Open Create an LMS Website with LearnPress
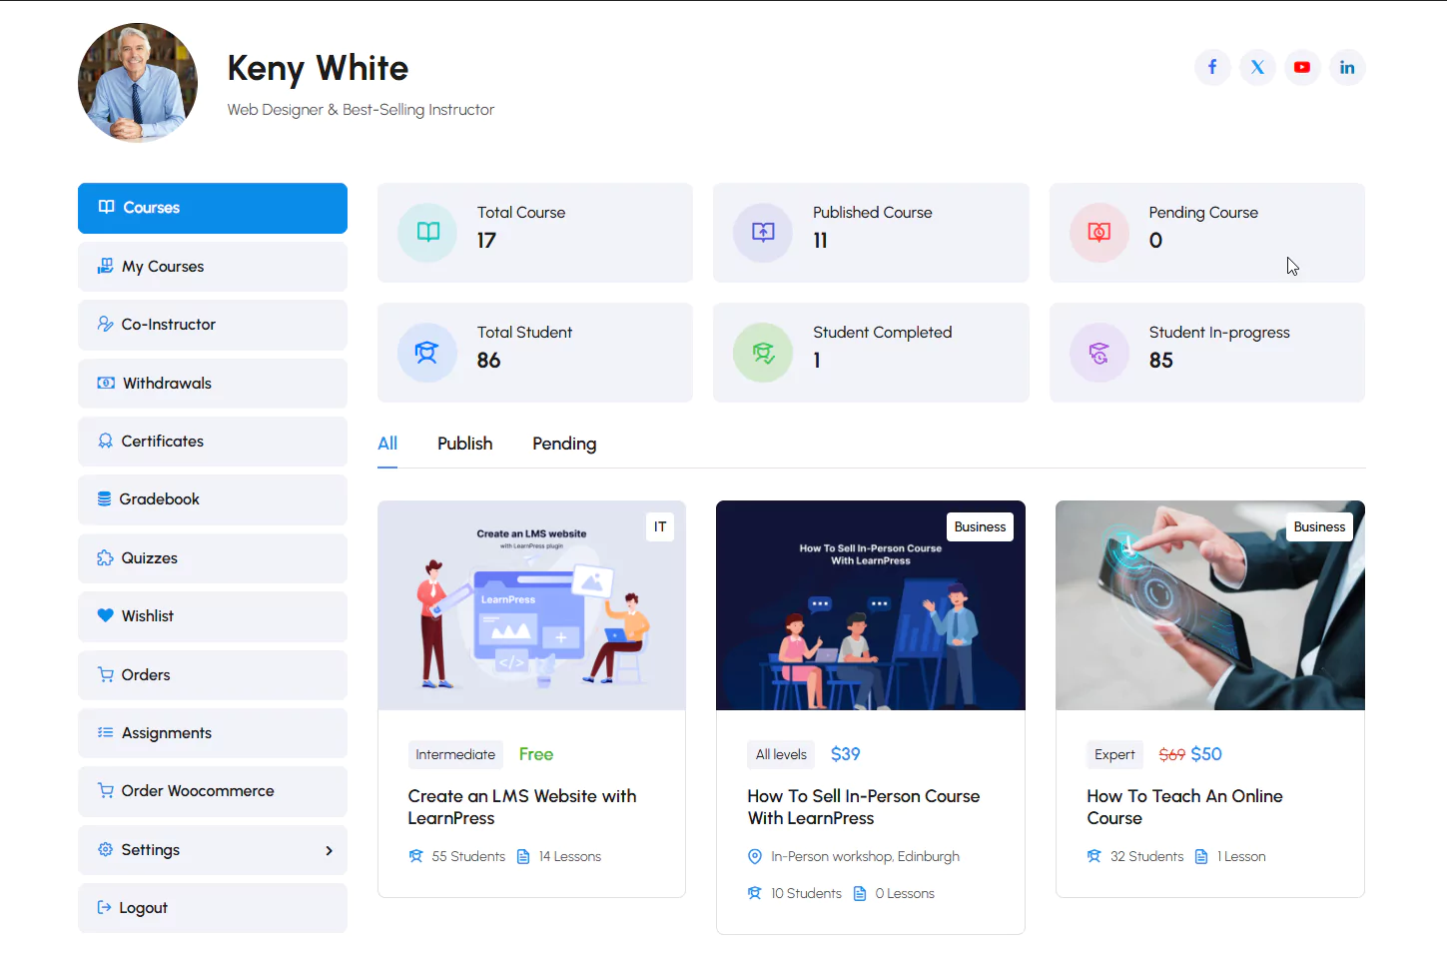1447x961 pixels. point(521,807)
